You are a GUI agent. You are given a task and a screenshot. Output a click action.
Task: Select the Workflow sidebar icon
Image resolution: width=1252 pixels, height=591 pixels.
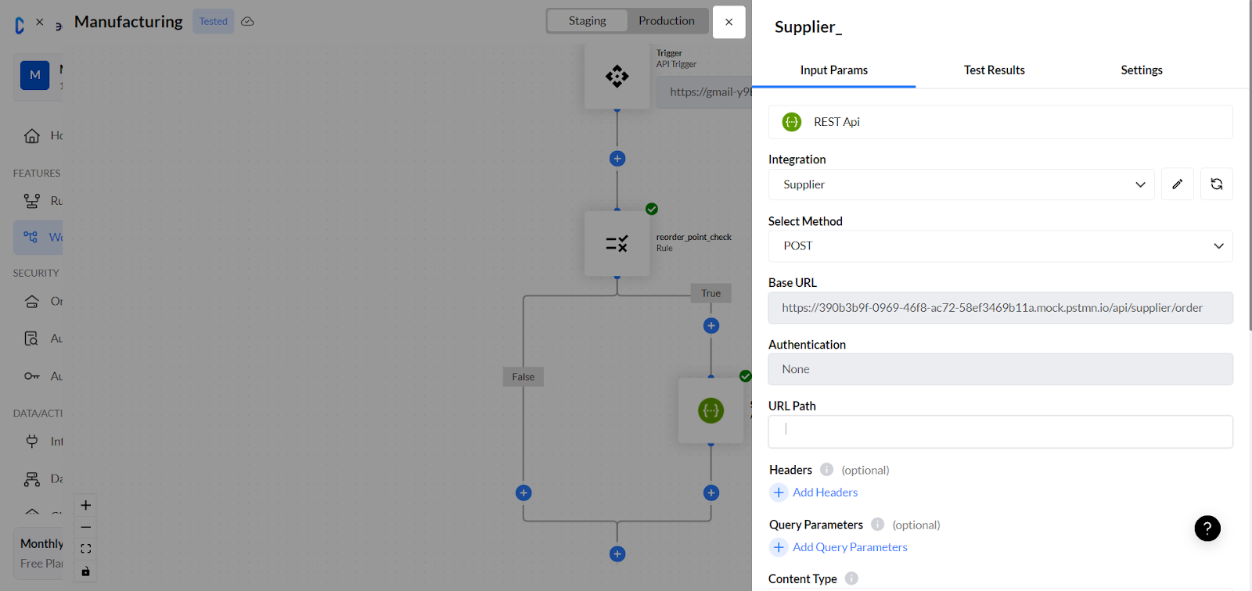click(x=31, y=237)
